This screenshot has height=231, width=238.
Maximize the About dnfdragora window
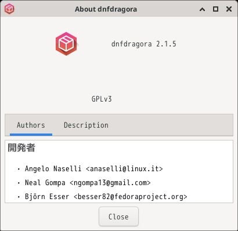[215, 9]
